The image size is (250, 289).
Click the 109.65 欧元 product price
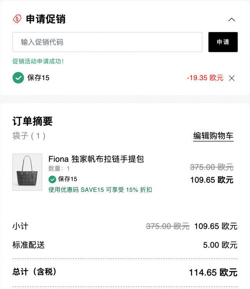click(x=212, y=180)
